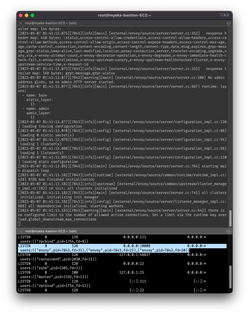Click 'eader map: 440 bytes' line
The height and width of the screenshot is (315, 249).
(122, 38)
